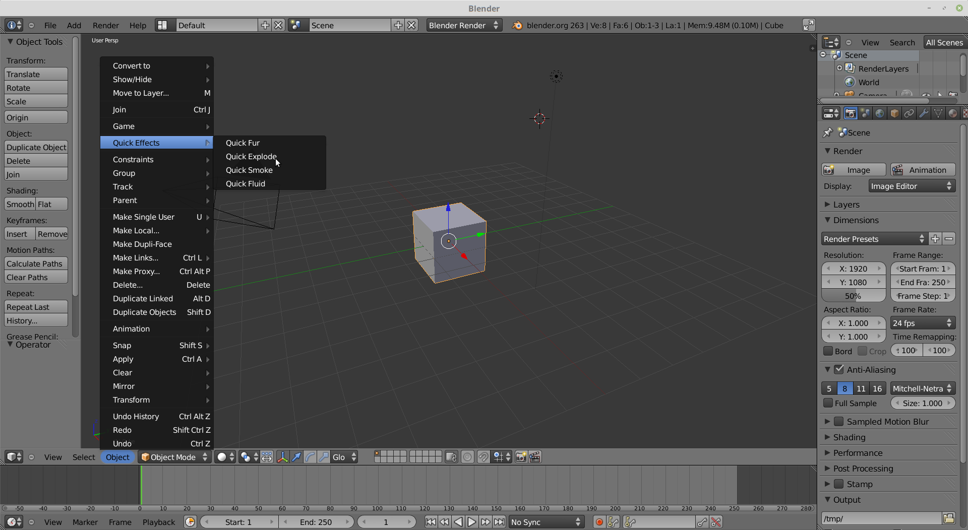Open the Object Constraints tab (chain link icon)
Screen dimensions: 968x530
(909, 114)
